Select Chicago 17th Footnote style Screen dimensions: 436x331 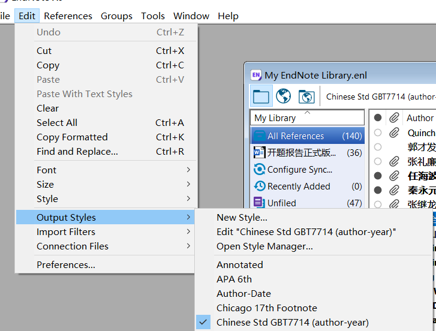(314, 308)
